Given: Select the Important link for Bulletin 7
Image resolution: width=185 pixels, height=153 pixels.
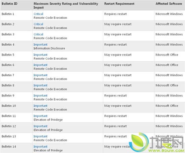Looking at the screenshot, I should [40, 75].
